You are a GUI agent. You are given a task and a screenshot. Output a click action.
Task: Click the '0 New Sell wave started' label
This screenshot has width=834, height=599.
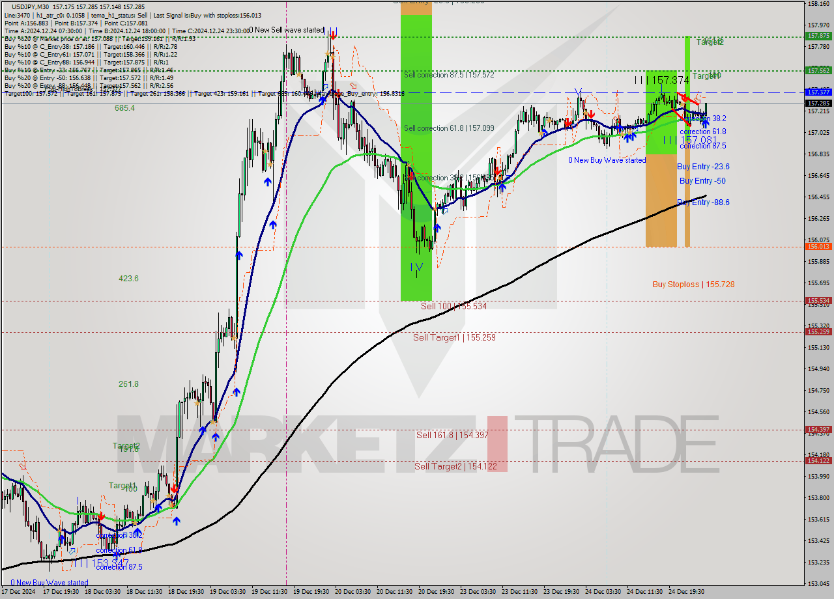coord(286,30)
